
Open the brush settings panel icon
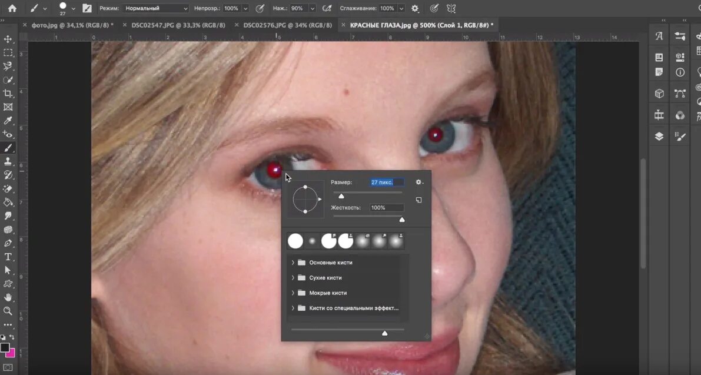87,8
